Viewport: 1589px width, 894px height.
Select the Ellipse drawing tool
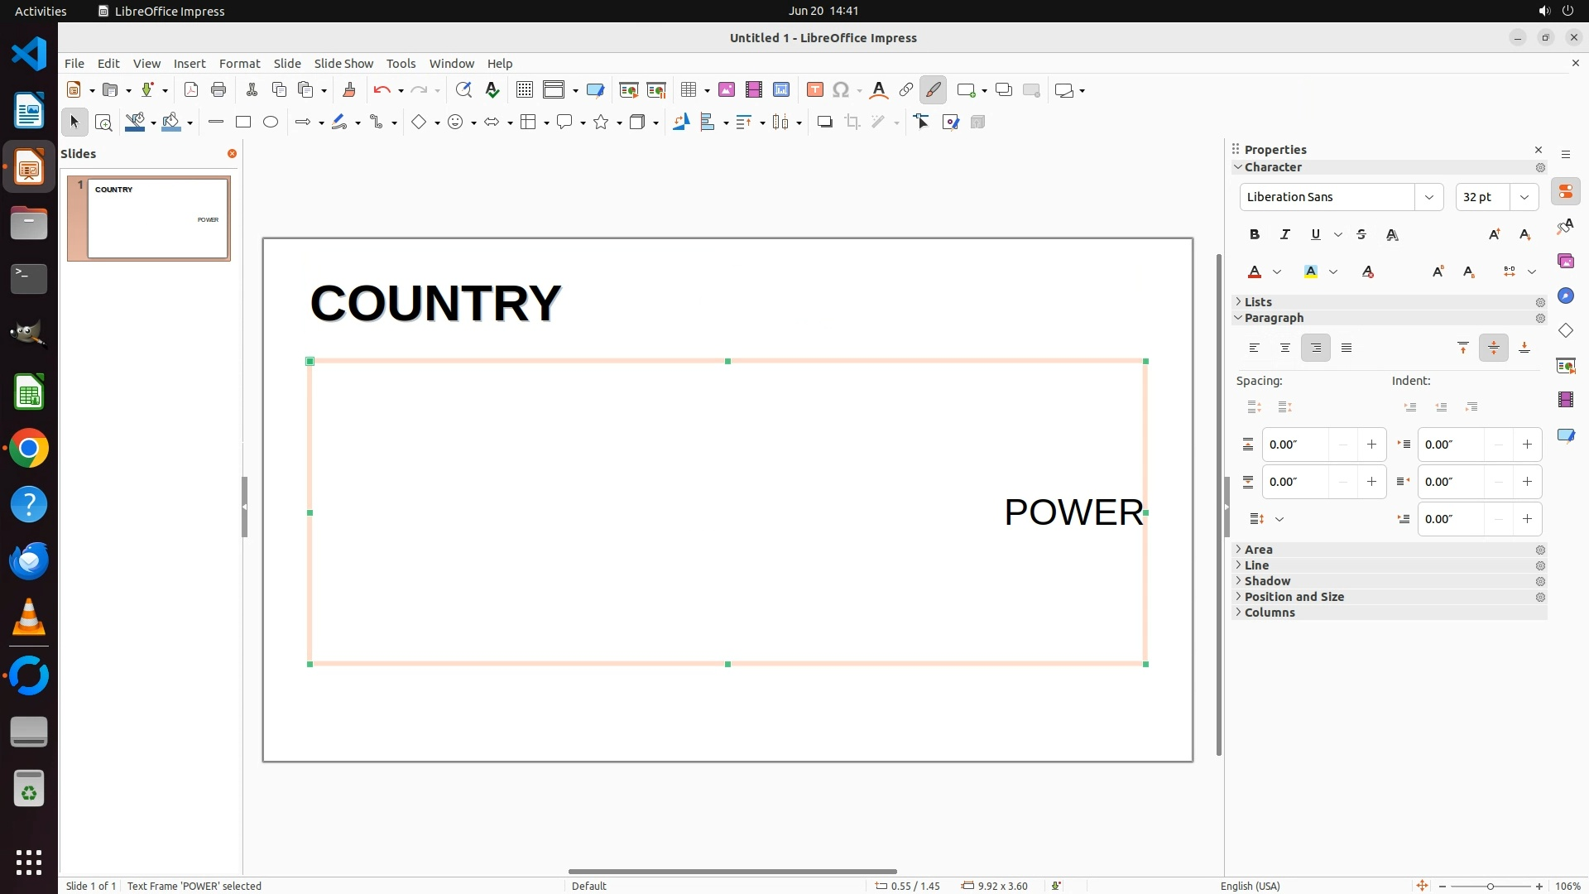[x=271, y=123]
